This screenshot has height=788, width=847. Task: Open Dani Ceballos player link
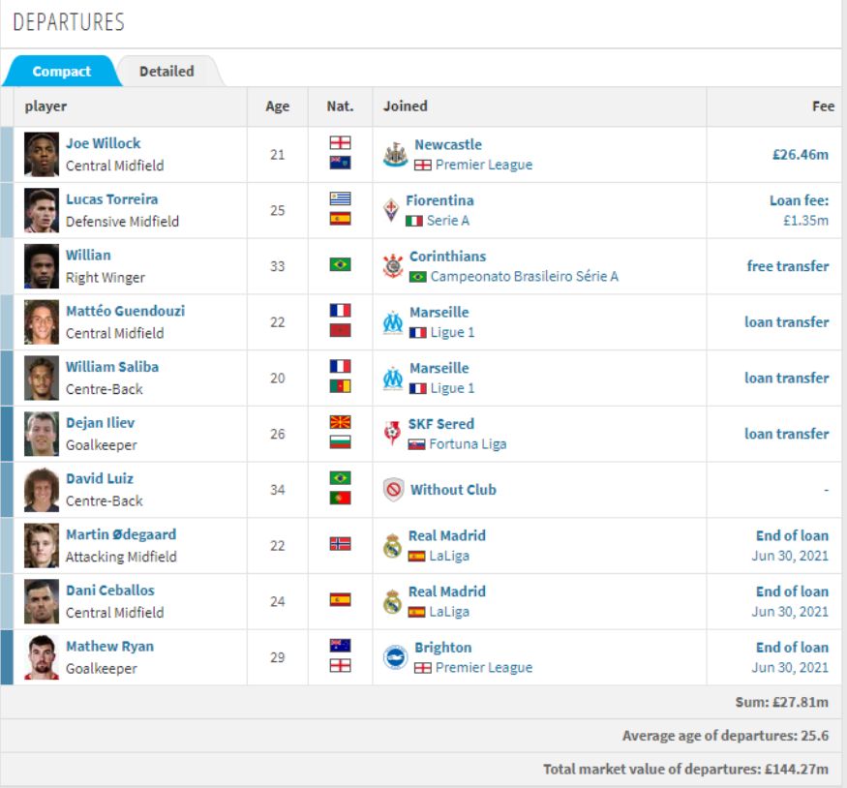click(x=110, y=591)
